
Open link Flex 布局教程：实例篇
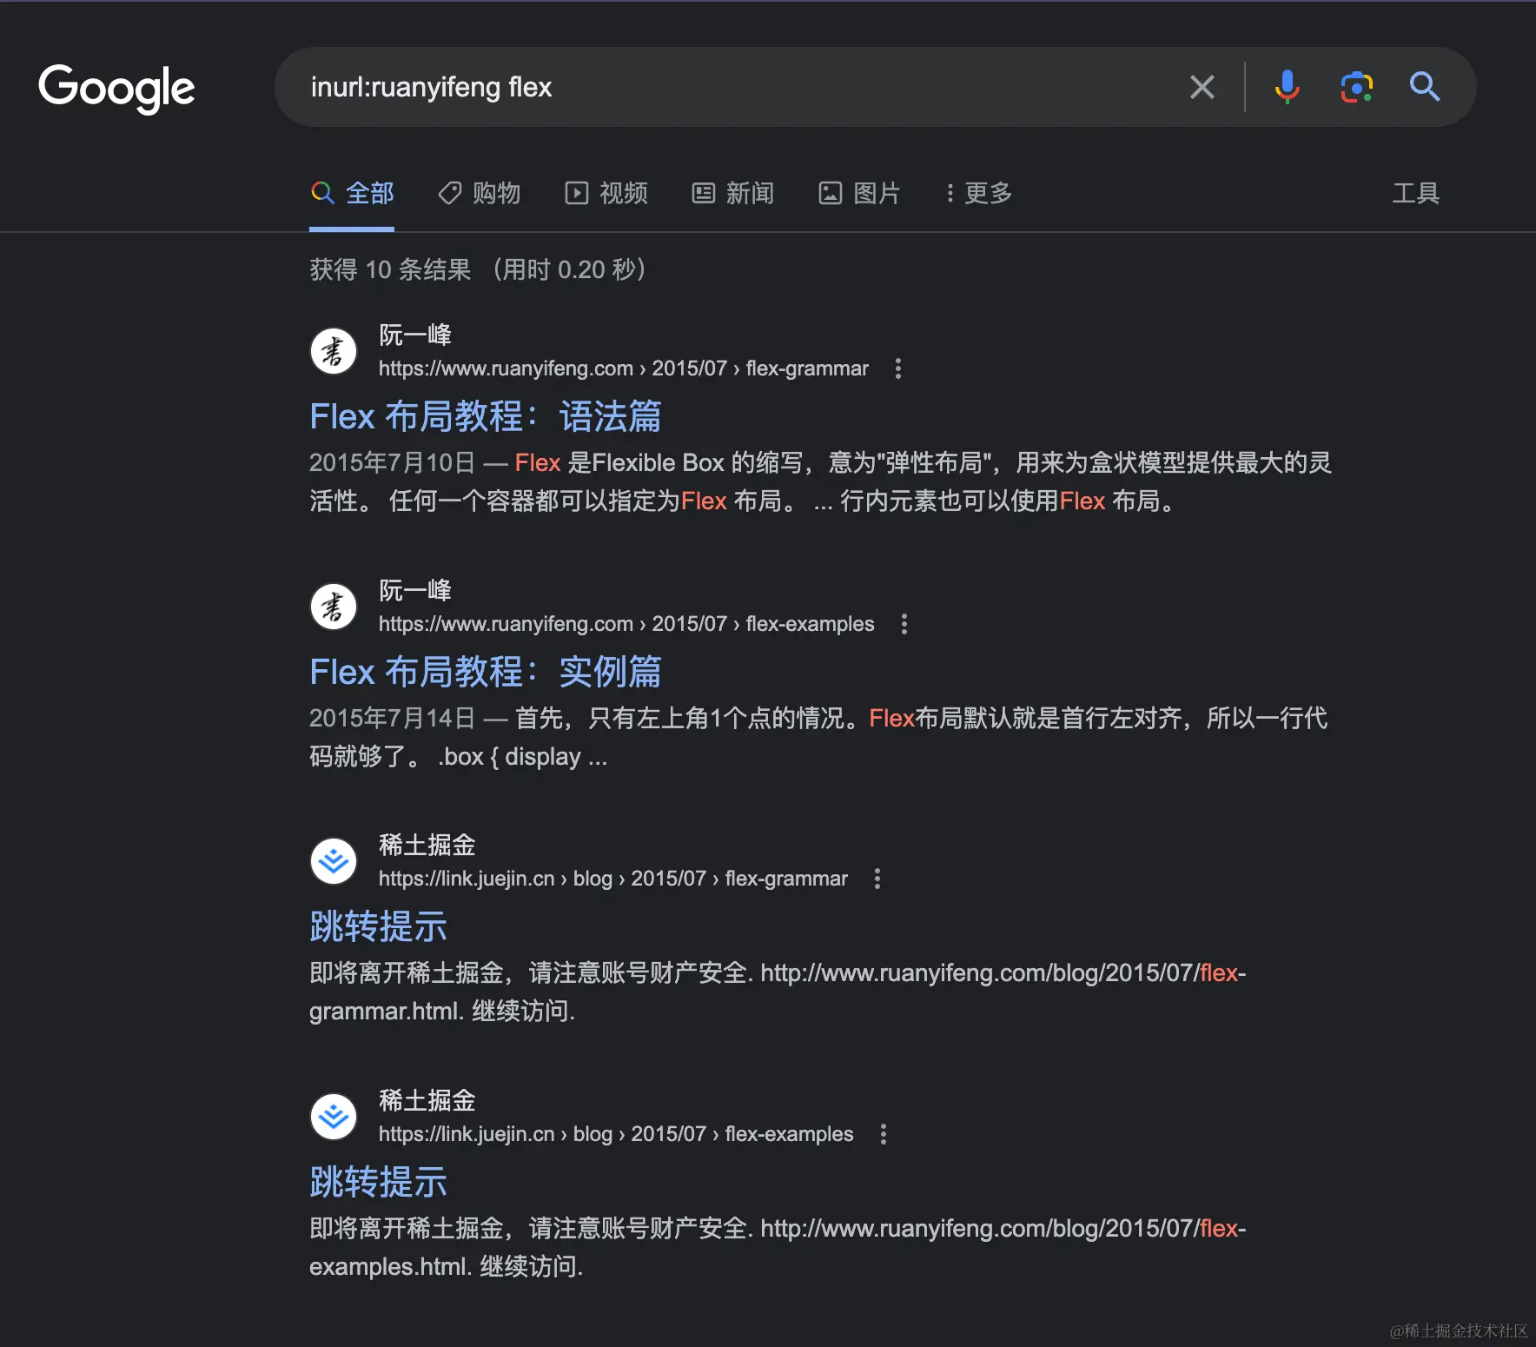point(486,672)
